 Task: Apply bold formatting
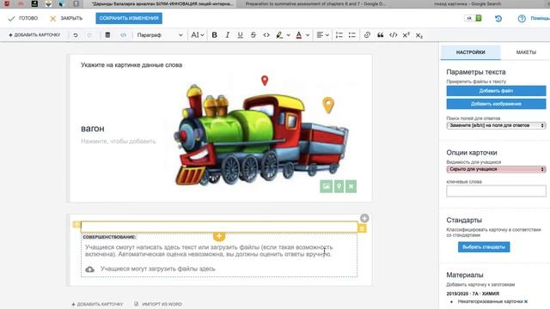[214, 35]
